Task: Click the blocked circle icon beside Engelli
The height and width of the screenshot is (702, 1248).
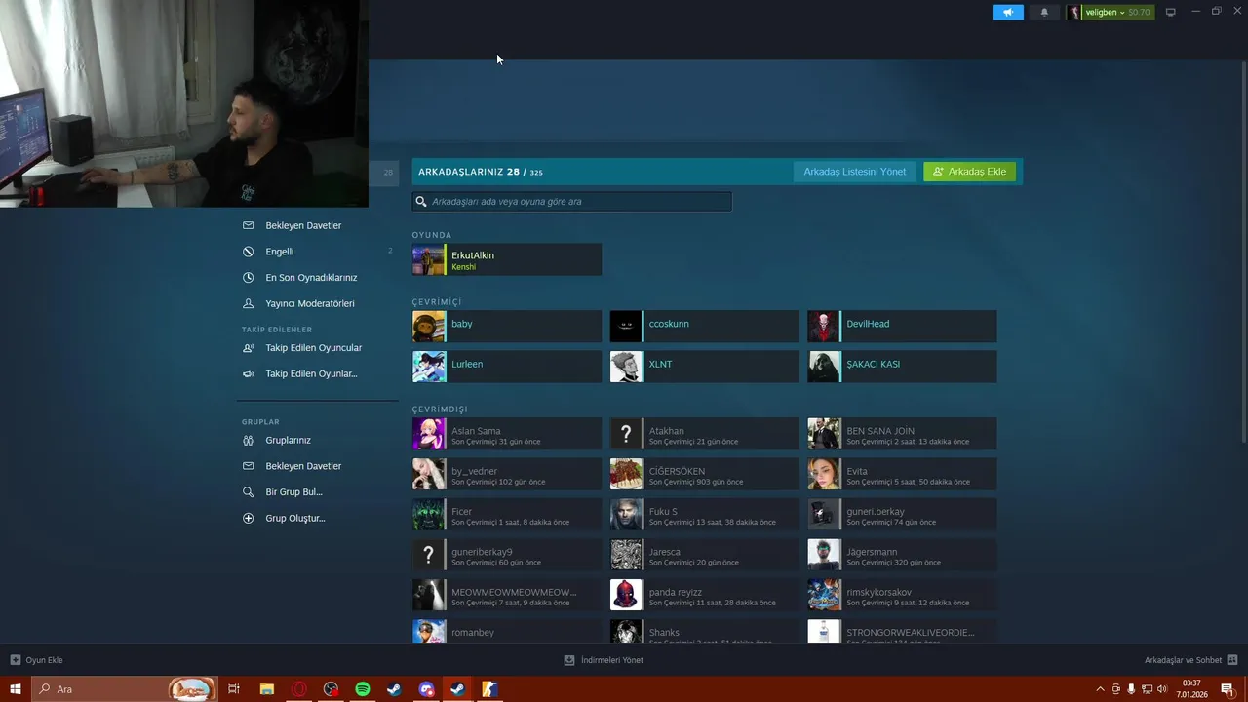Action: point(248,252)
